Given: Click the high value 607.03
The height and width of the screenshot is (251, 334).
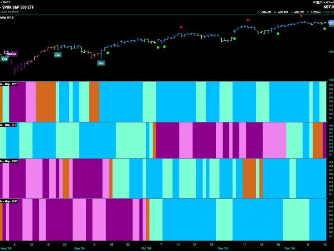Looking at the screenshot, I should pyautogui.click(x=283, y=12).
